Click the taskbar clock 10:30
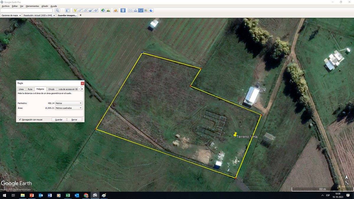 click(338, 194)
